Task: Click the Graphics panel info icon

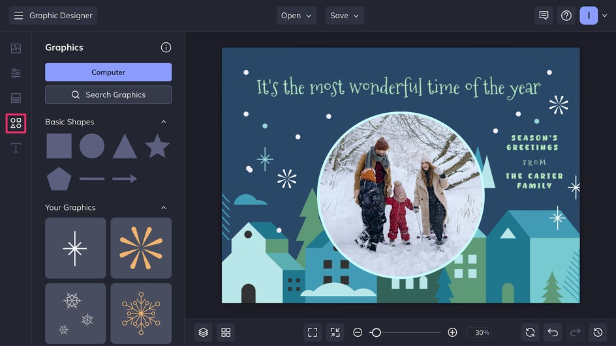Action: point(166,48)
